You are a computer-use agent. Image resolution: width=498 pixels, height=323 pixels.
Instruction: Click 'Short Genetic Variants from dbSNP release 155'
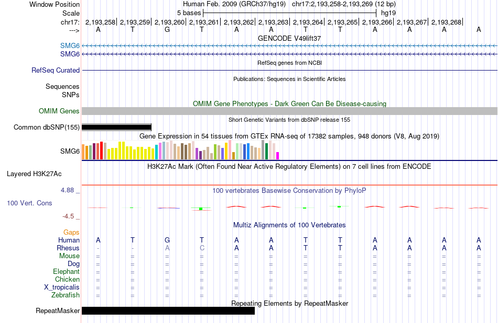tap(289, 120)
